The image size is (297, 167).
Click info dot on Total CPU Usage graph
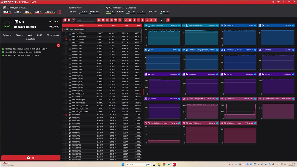click(217, 123)
